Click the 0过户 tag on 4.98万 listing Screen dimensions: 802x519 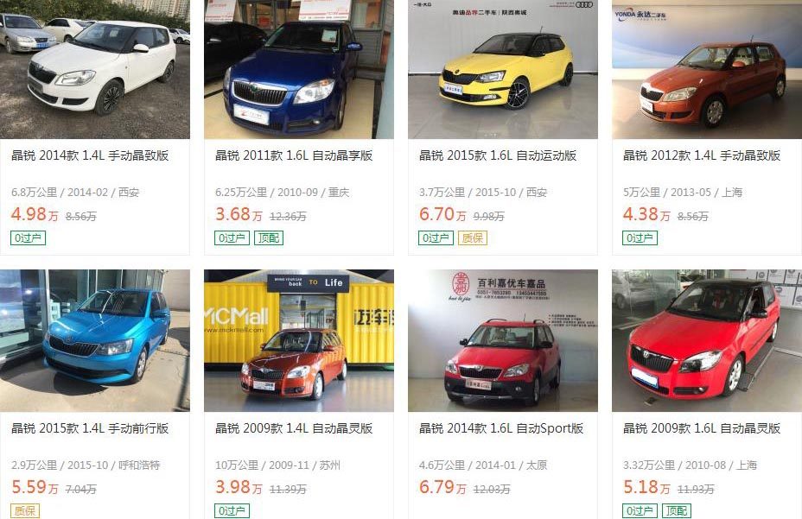tap(29, 237)
